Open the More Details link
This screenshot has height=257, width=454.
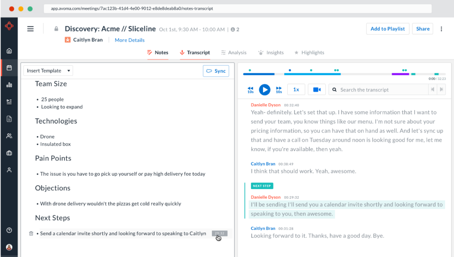[129, 40]
